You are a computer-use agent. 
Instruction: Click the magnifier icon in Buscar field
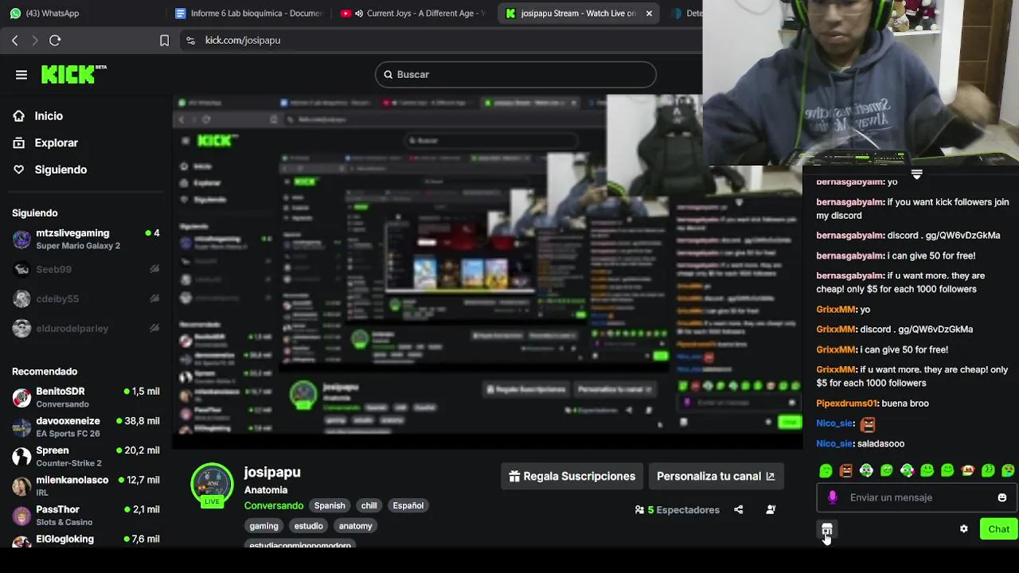(388, 74)
